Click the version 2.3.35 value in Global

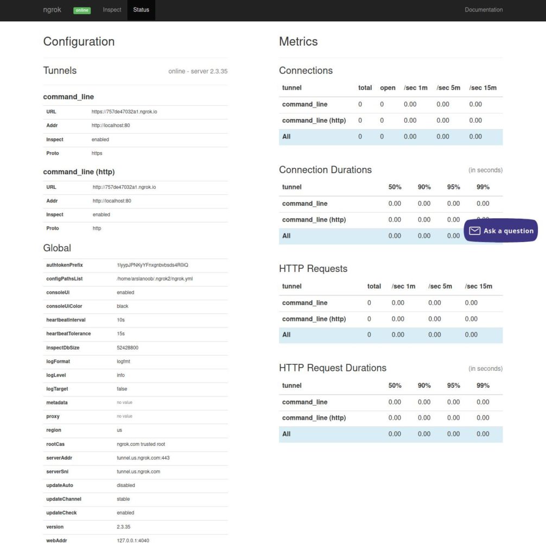124,527
